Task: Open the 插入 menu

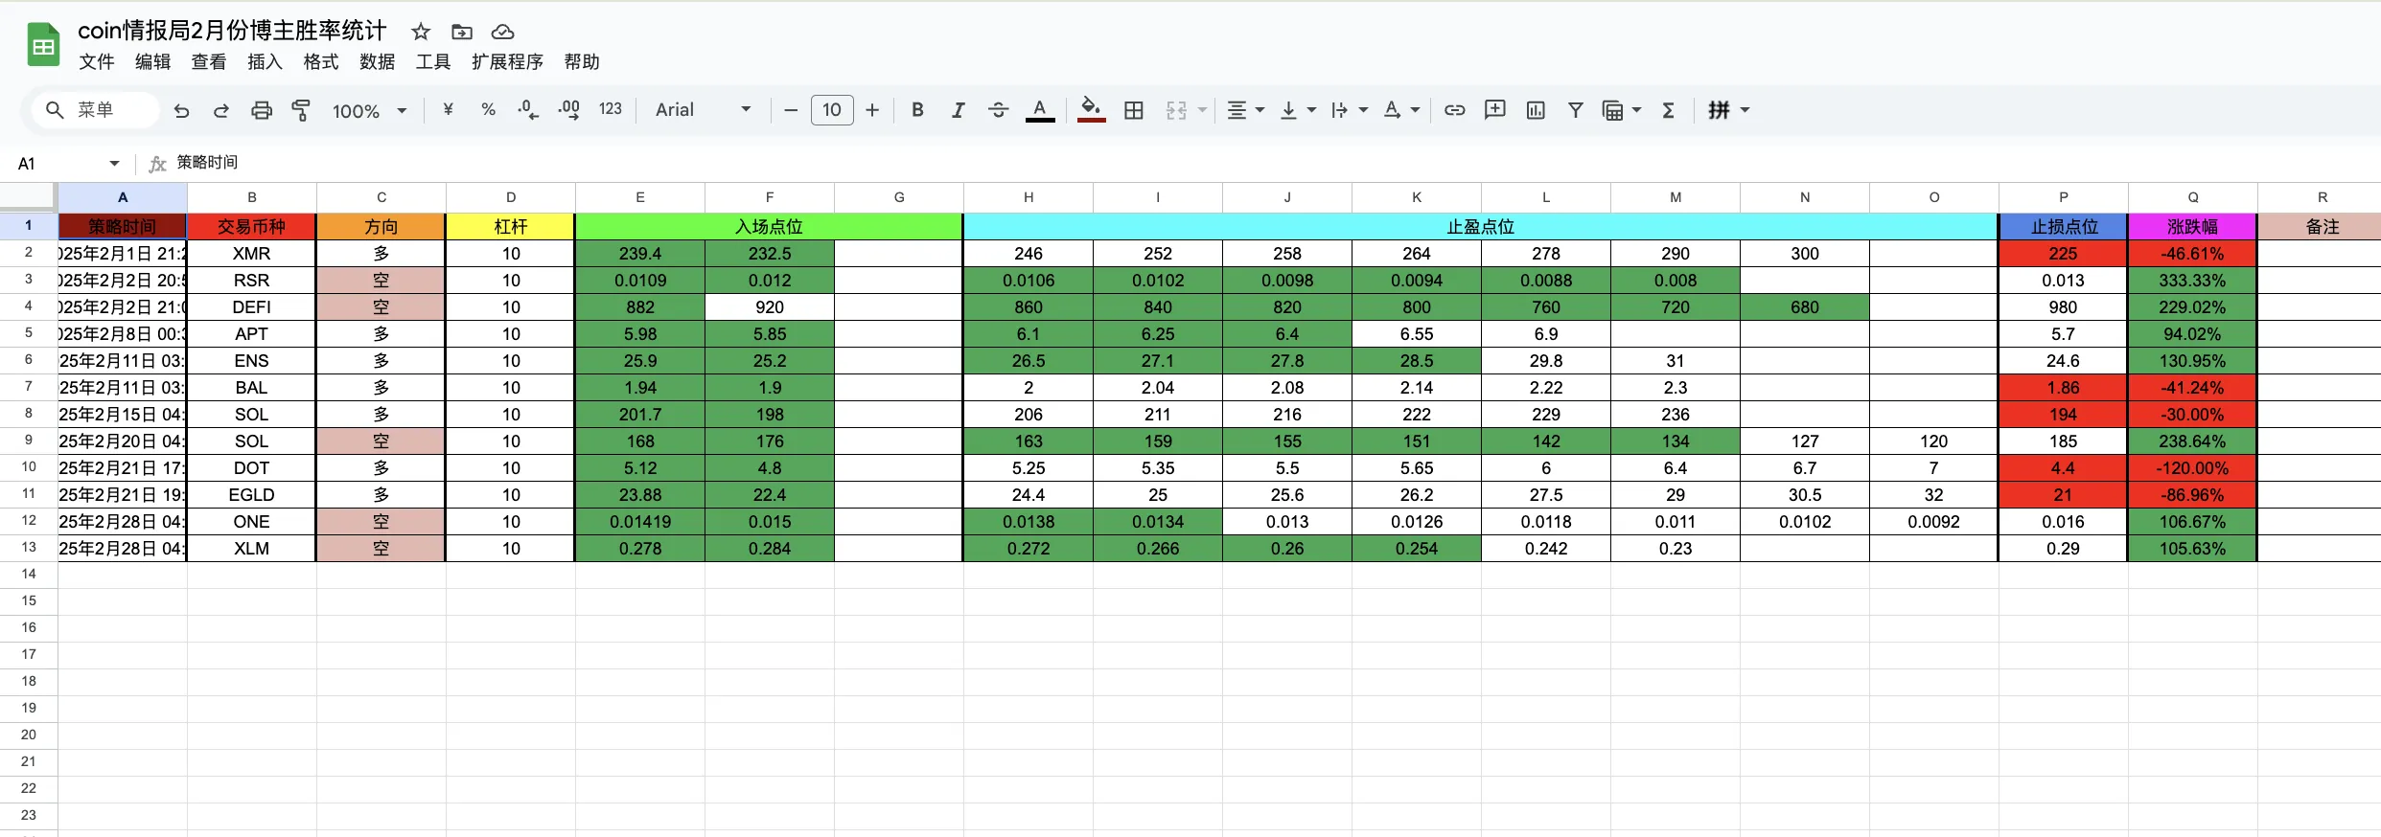Action: coord(265,62)
